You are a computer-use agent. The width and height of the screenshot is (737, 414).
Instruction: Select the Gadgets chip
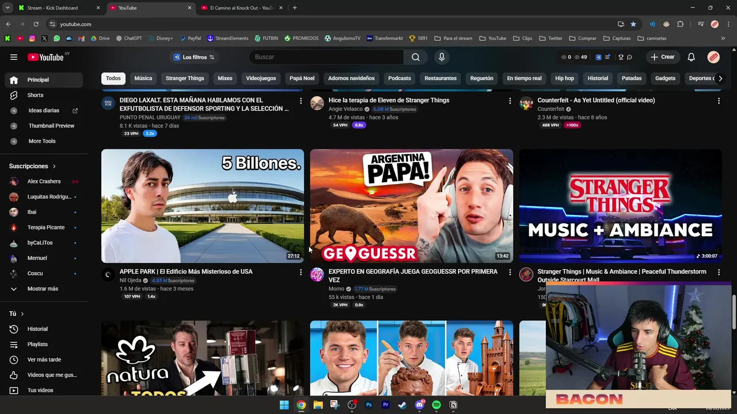click(665, 78)
